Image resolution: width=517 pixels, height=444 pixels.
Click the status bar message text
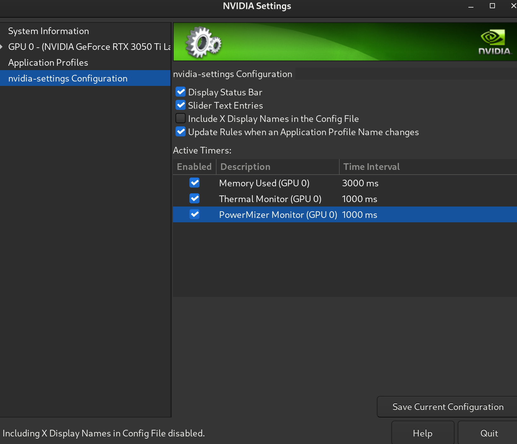click(104, 433)
